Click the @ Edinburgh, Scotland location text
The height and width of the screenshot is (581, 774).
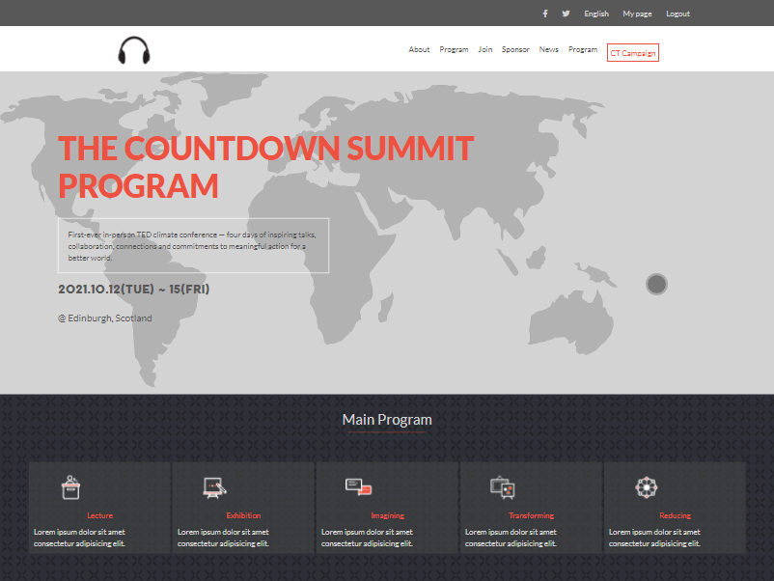[104, 318]
